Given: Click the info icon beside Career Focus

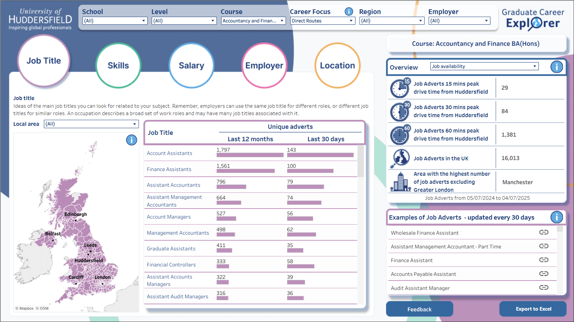Looking at the screenshot, I should (x=349, y=11).
